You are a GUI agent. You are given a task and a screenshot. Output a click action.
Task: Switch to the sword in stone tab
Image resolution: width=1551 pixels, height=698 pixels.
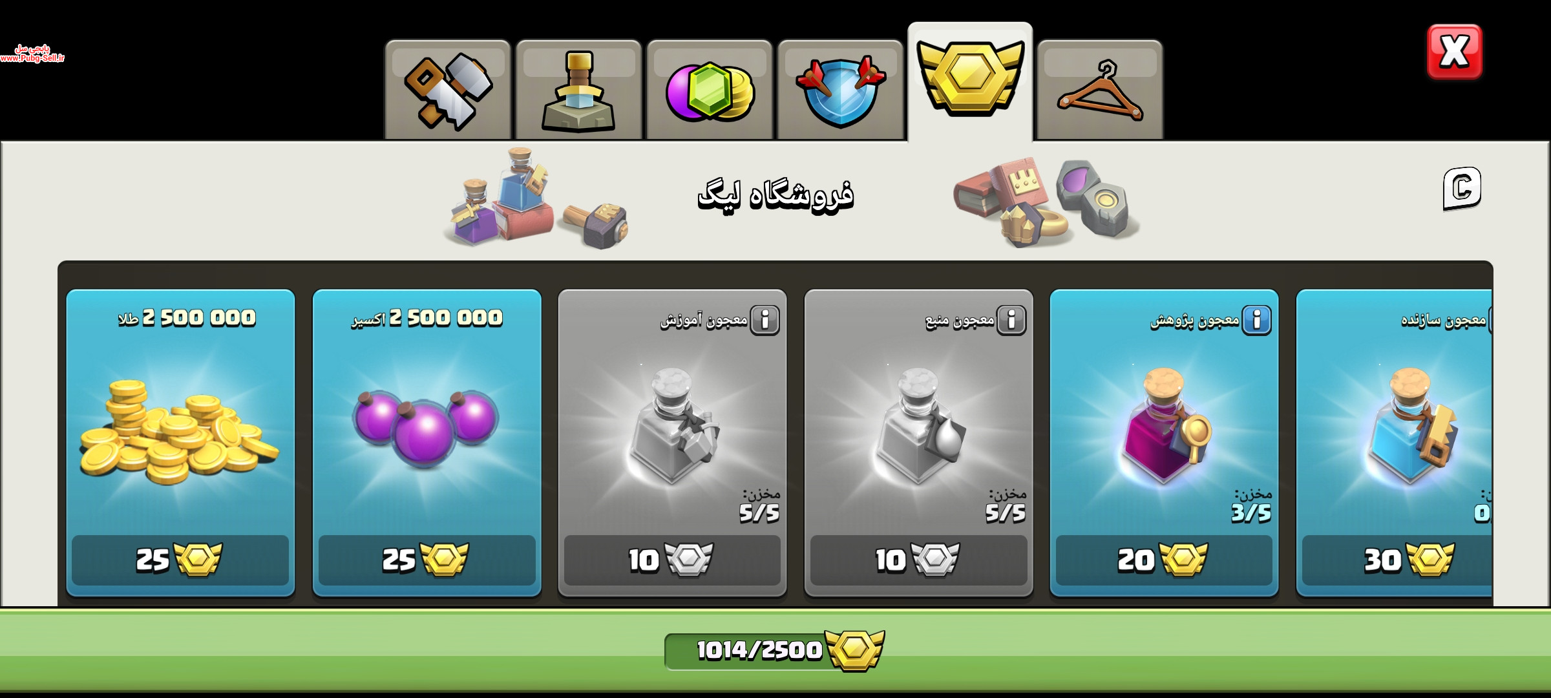[578, 90]
